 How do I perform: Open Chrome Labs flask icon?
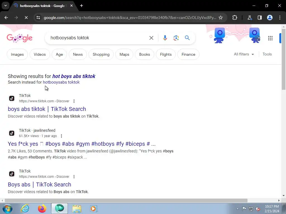click(249, 18)
